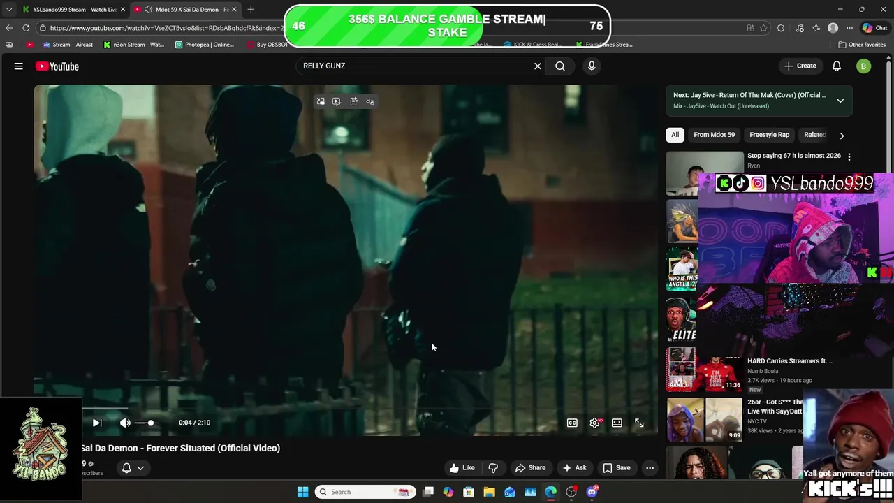The image size is (894, 503).
Task: Filter suggestions by From Mdot 59
Action: coord(714,135)
